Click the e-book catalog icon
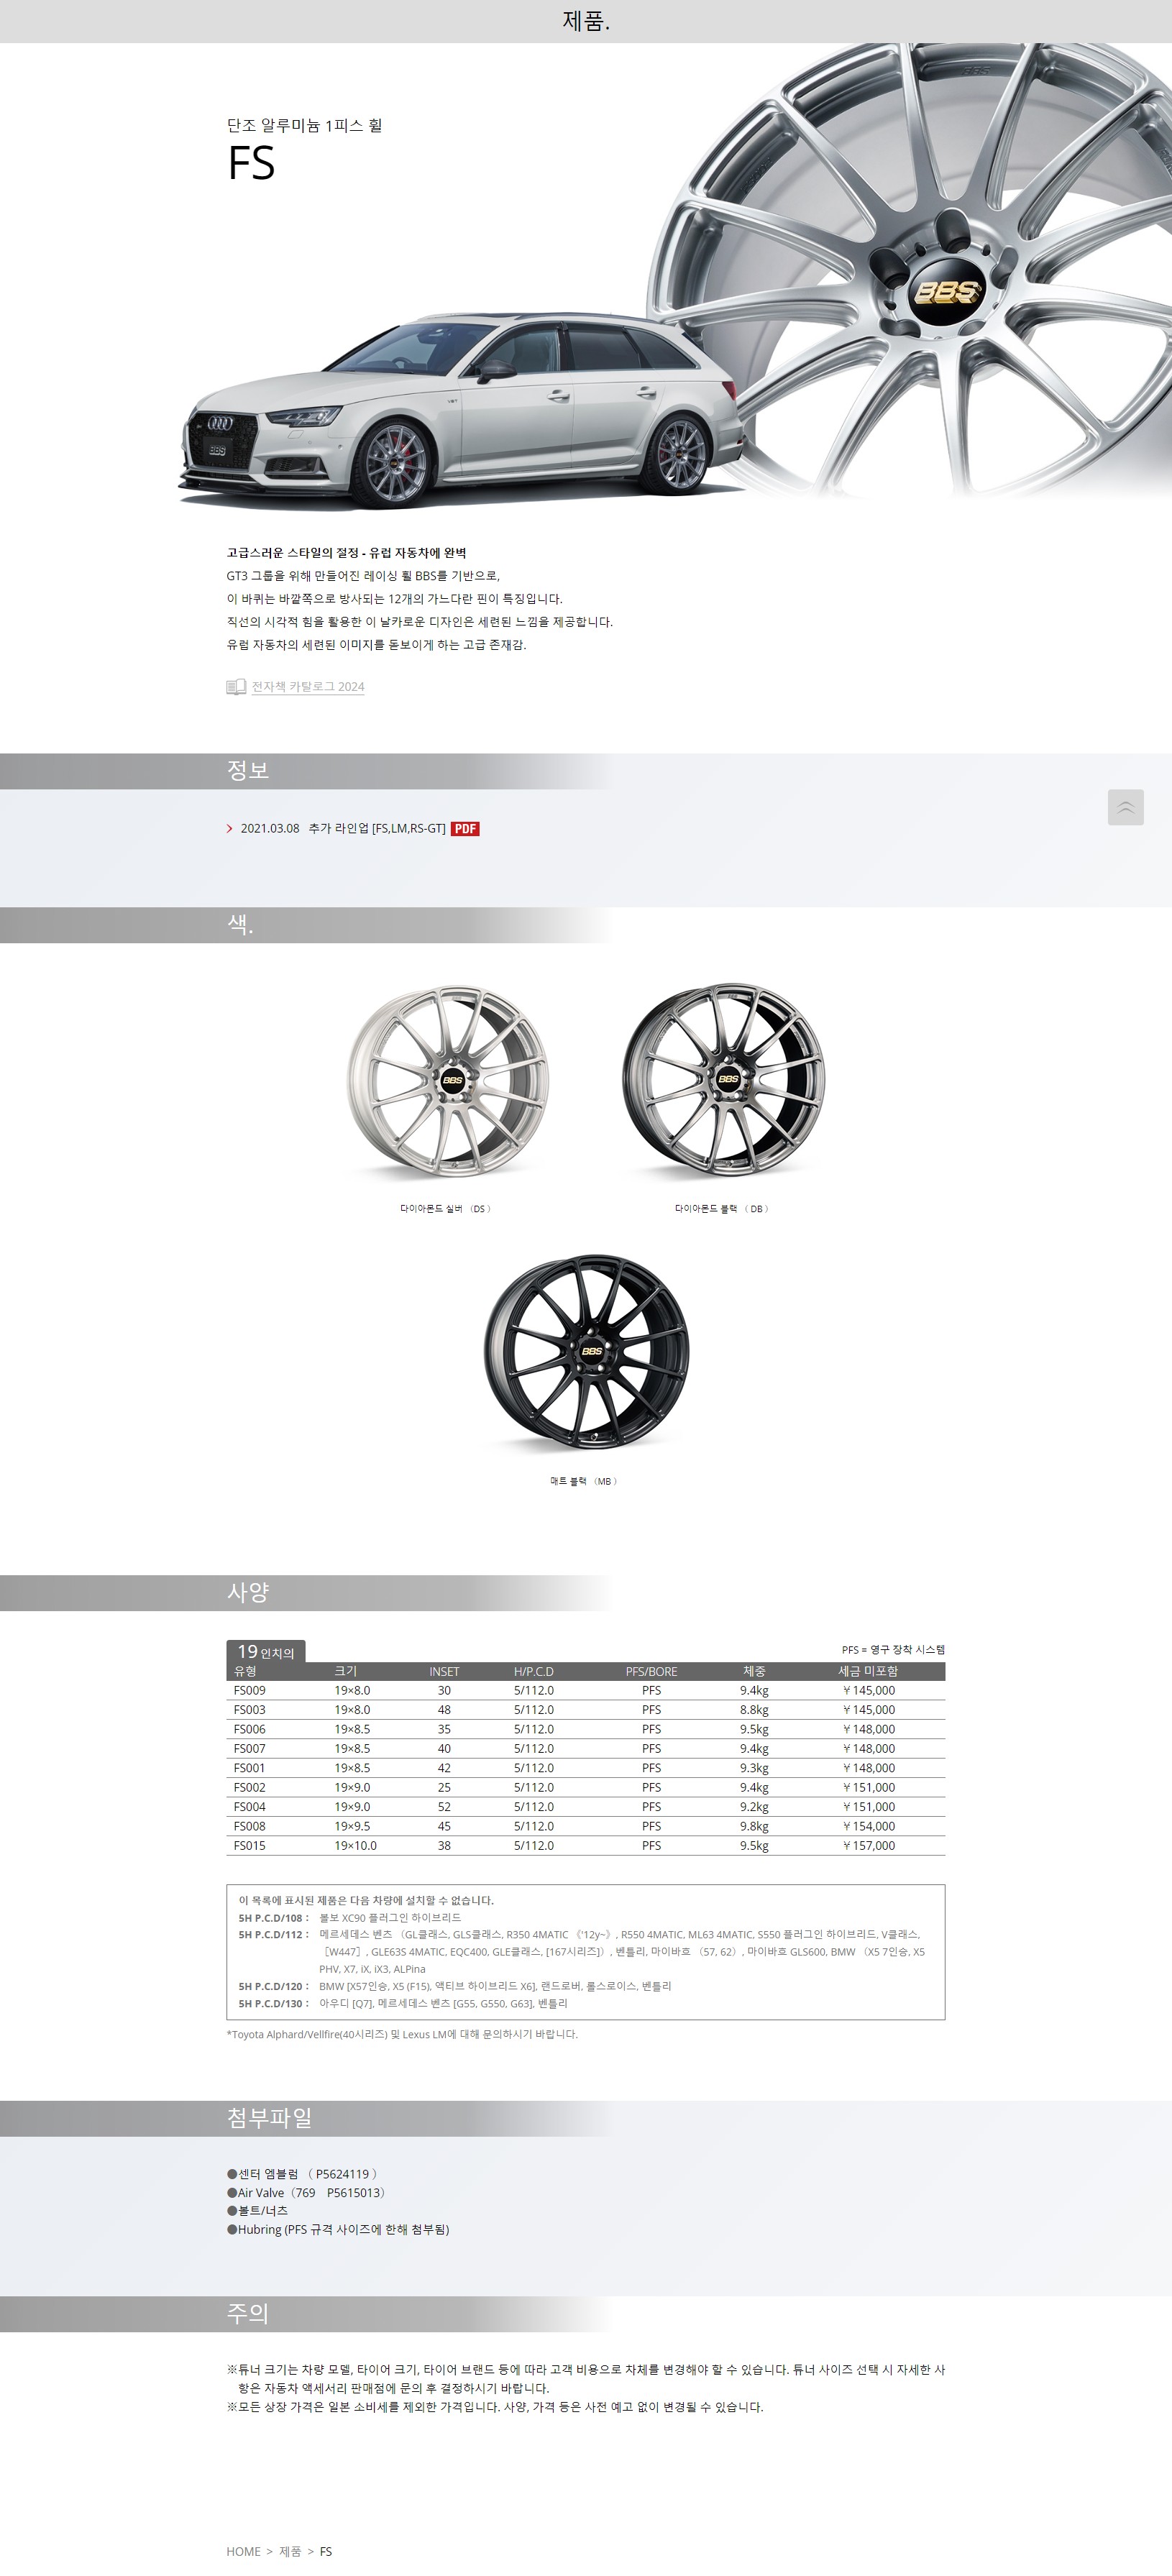 236,686
